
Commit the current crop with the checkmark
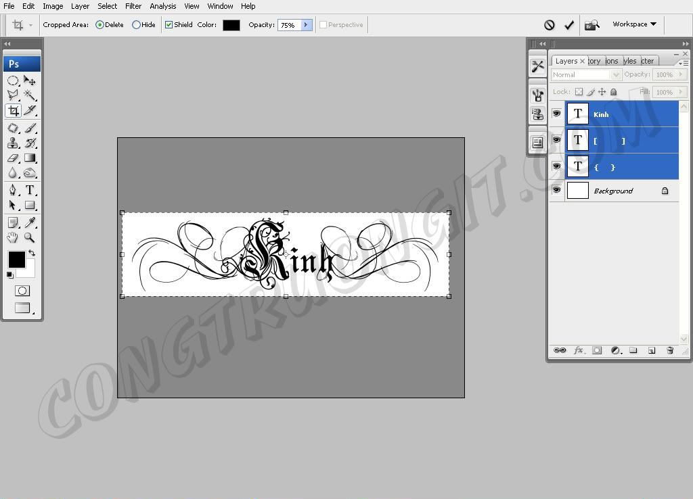569,25
